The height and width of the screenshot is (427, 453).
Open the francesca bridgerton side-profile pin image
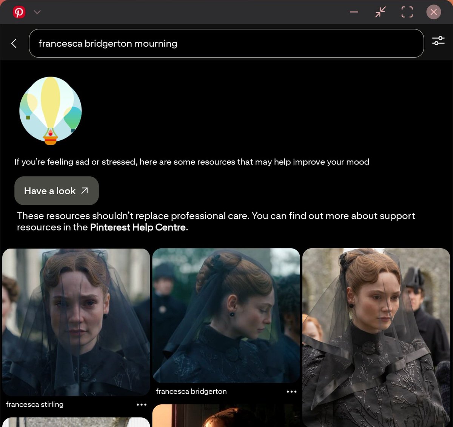tap(226, 315)
